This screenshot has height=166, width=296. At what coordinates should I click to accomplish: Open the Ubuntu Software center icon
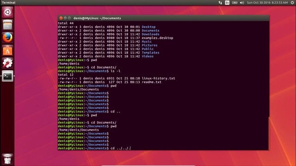[x=7, y=50]
